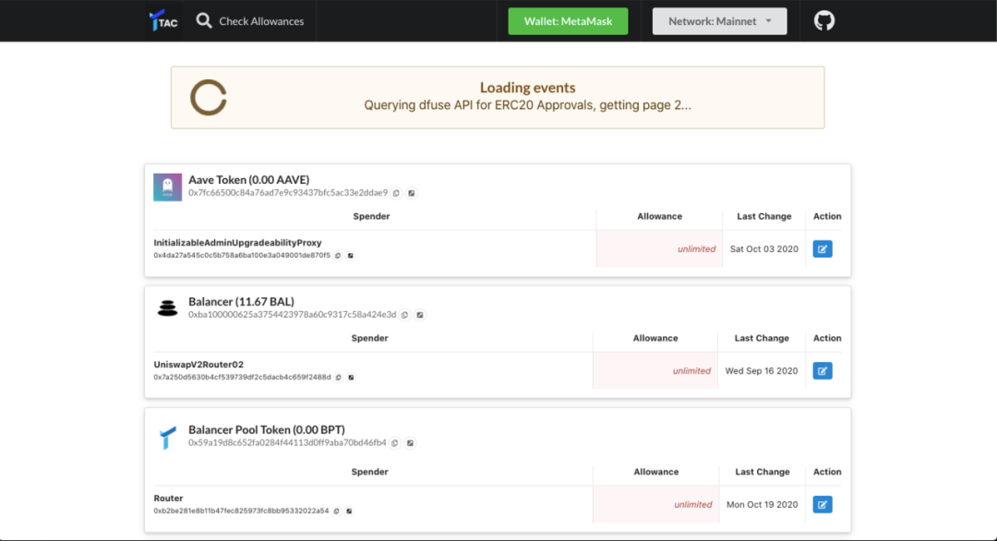Click the Querying dfuse API status message

click(527, 105)
